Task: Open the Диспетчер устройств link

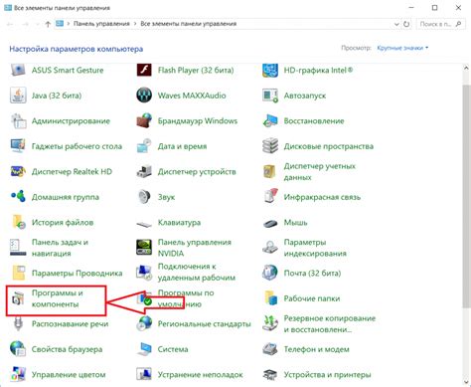Action: click(x=197, y=171)
